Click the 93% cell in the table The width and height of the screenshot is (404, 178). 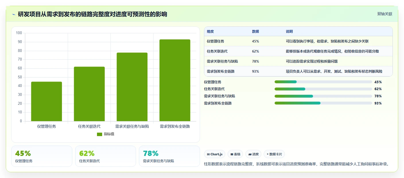point(255,71)
